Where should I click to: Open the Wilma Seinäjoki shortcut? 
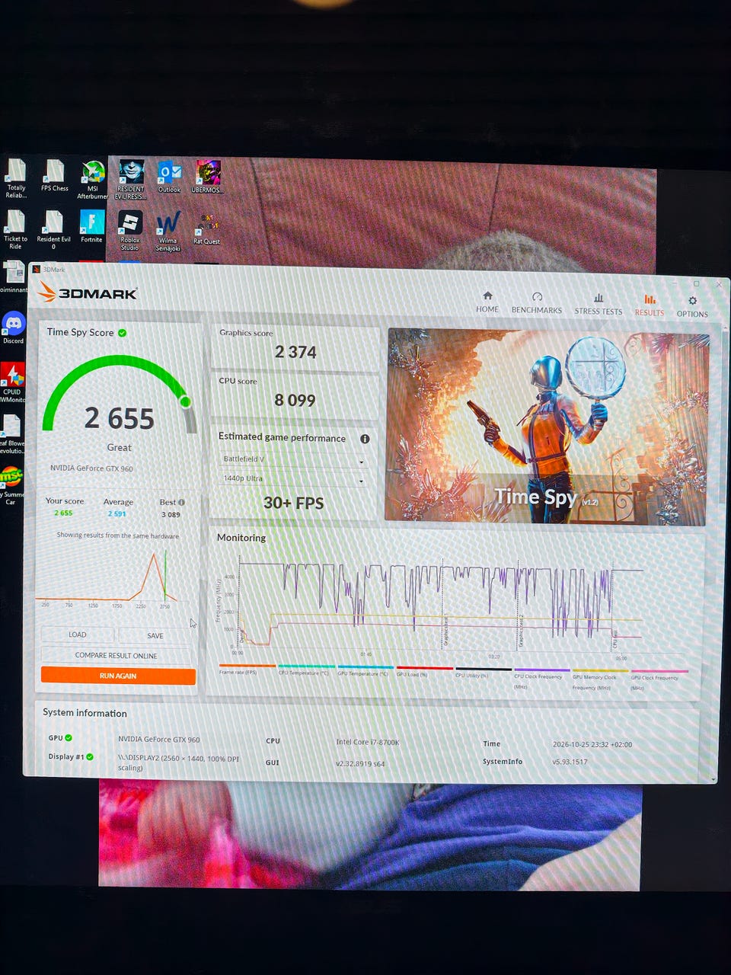(168, 232)
